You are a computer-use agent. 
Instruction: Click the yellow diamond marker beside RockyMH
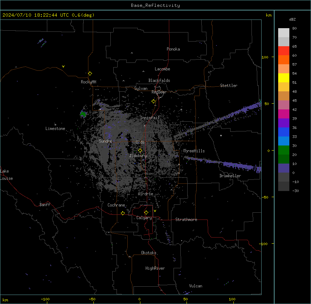click(90, 74)
